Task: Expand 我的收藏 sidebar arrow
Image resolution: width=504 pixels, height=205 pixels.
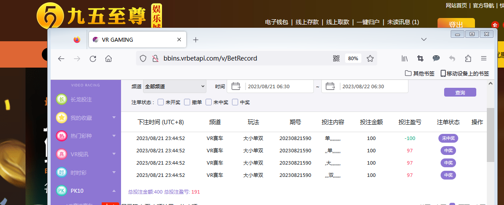Action: click(x=114, y=118)
